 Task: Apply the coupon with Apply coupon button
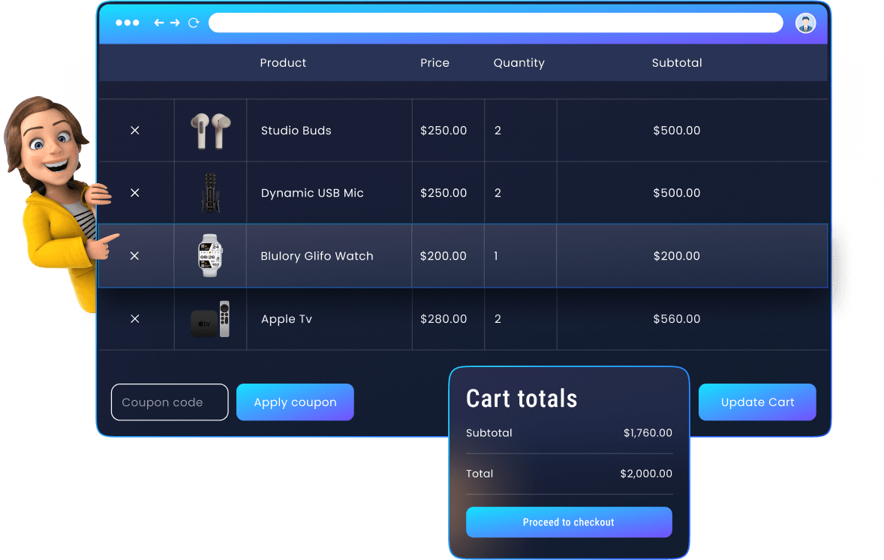pyautogui.click(x=295, y=402)
